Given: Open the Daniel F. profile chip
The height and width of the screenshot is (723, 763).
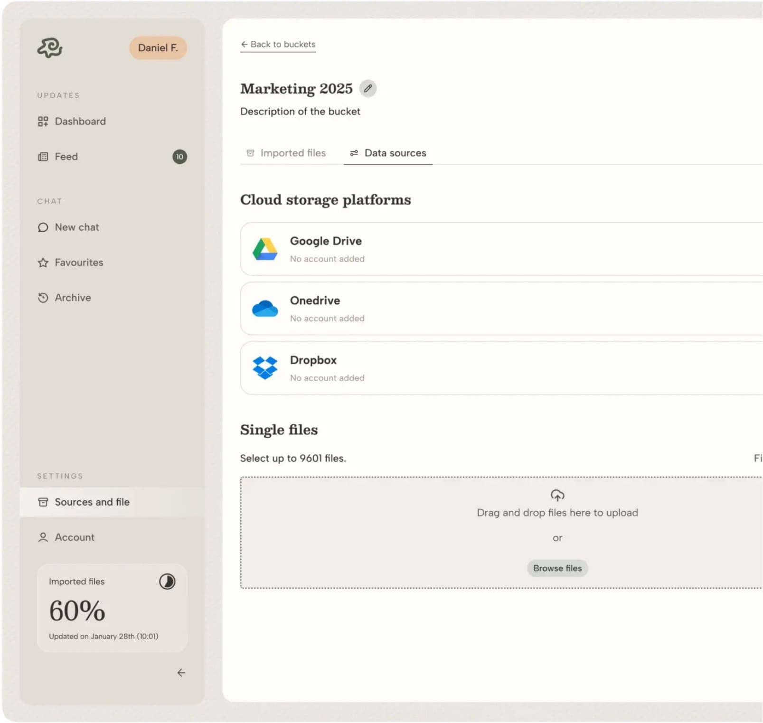Looking at the screenshot, I should 158,48.
